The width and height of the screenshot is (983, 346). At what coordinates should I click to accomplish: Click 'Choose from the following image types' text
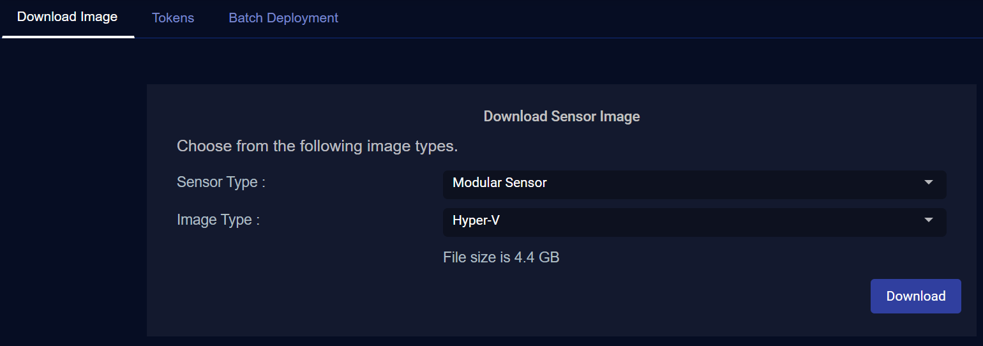[317, 146]
